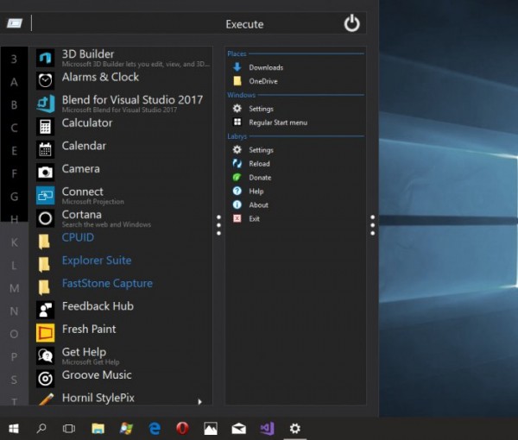Open the Calendar app icon
Screen dimensions: 518x440
pos(45,149)
